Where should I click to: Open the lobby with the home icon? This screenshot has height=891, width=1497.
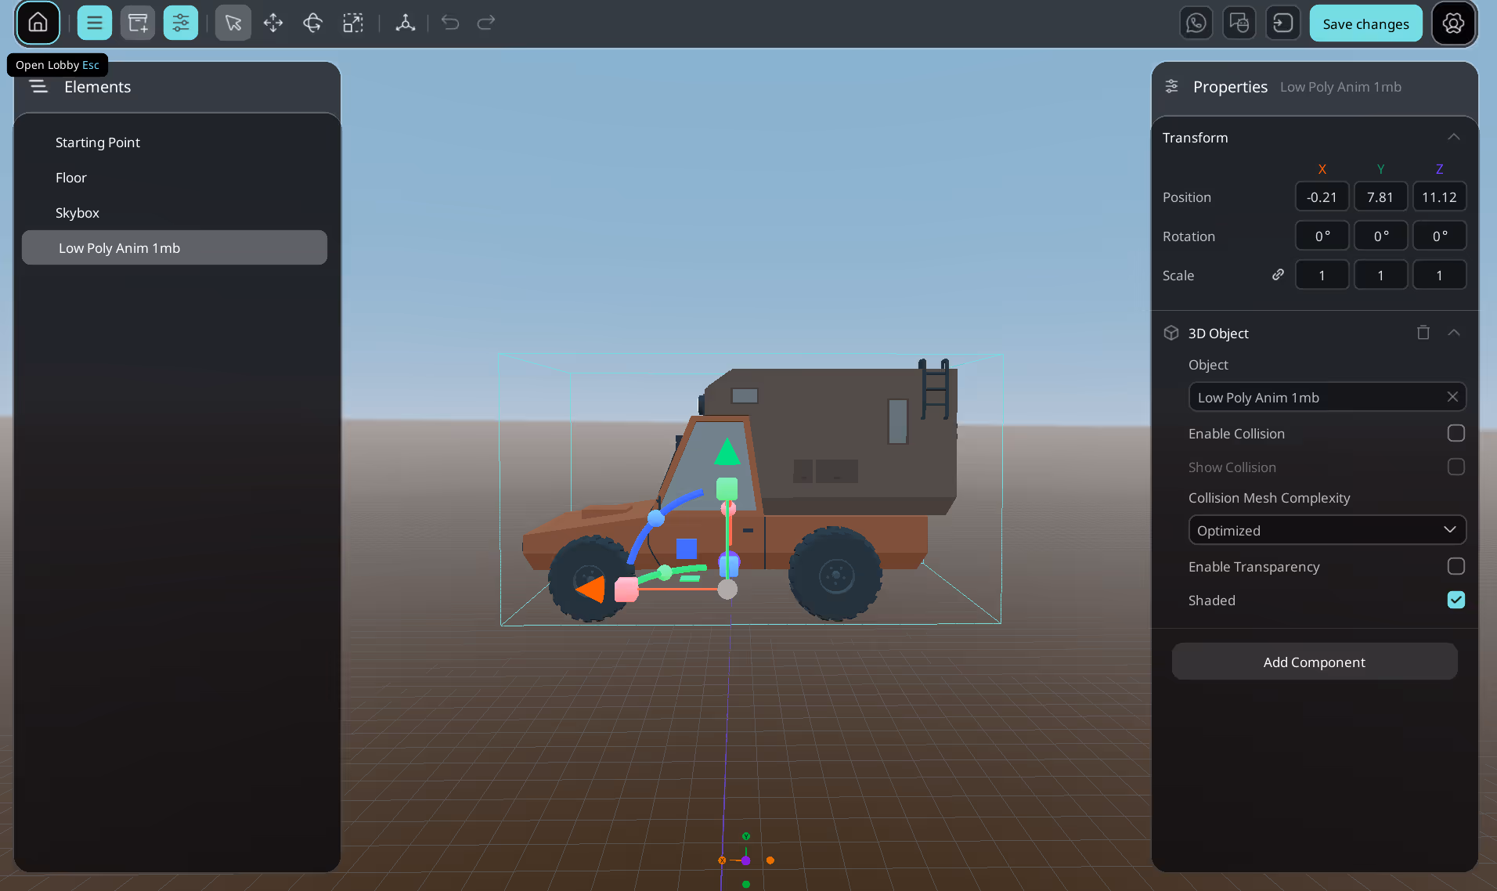pos(38,23)
